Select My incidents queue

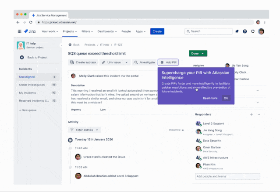click(x=38, y=93)
